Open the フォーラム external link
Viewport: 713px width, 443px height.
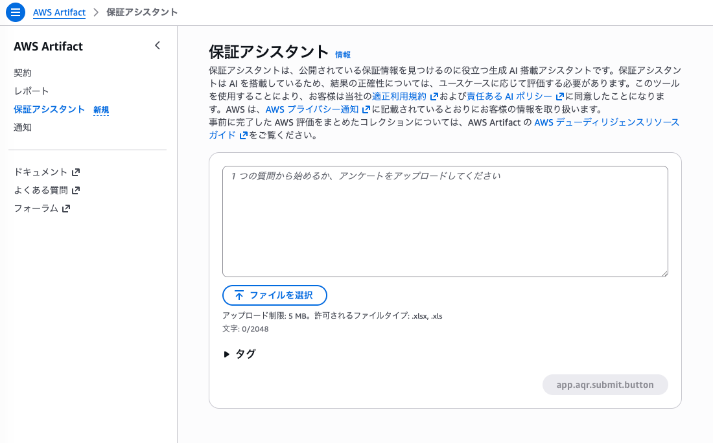click(42, 208)
